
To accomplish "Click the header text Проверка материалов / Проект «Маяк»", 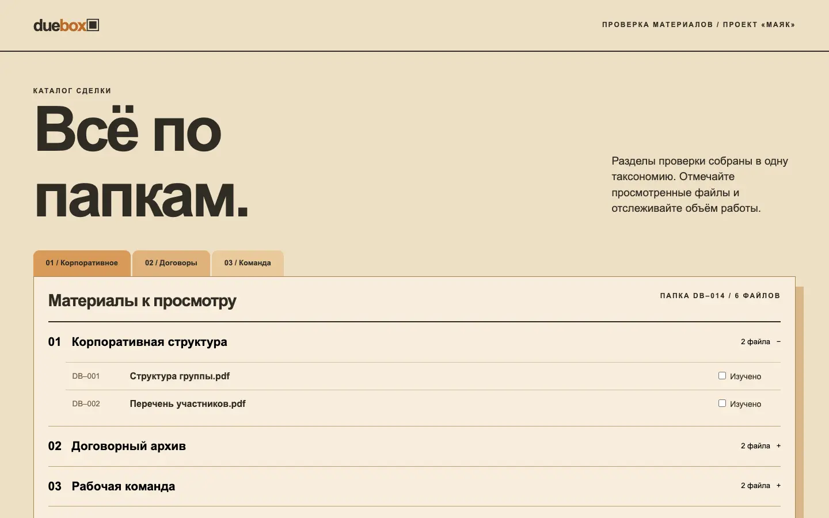I will coord(698,25).
